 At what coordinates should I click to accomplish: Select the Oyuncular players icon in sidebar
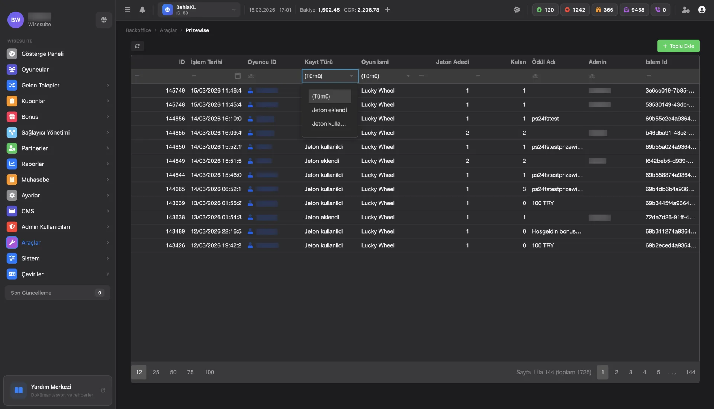point(12,70)
